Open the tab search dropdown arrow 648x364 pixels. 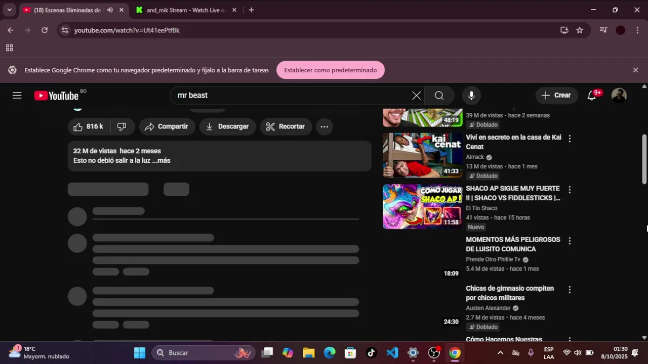click(x=9, y=10)
